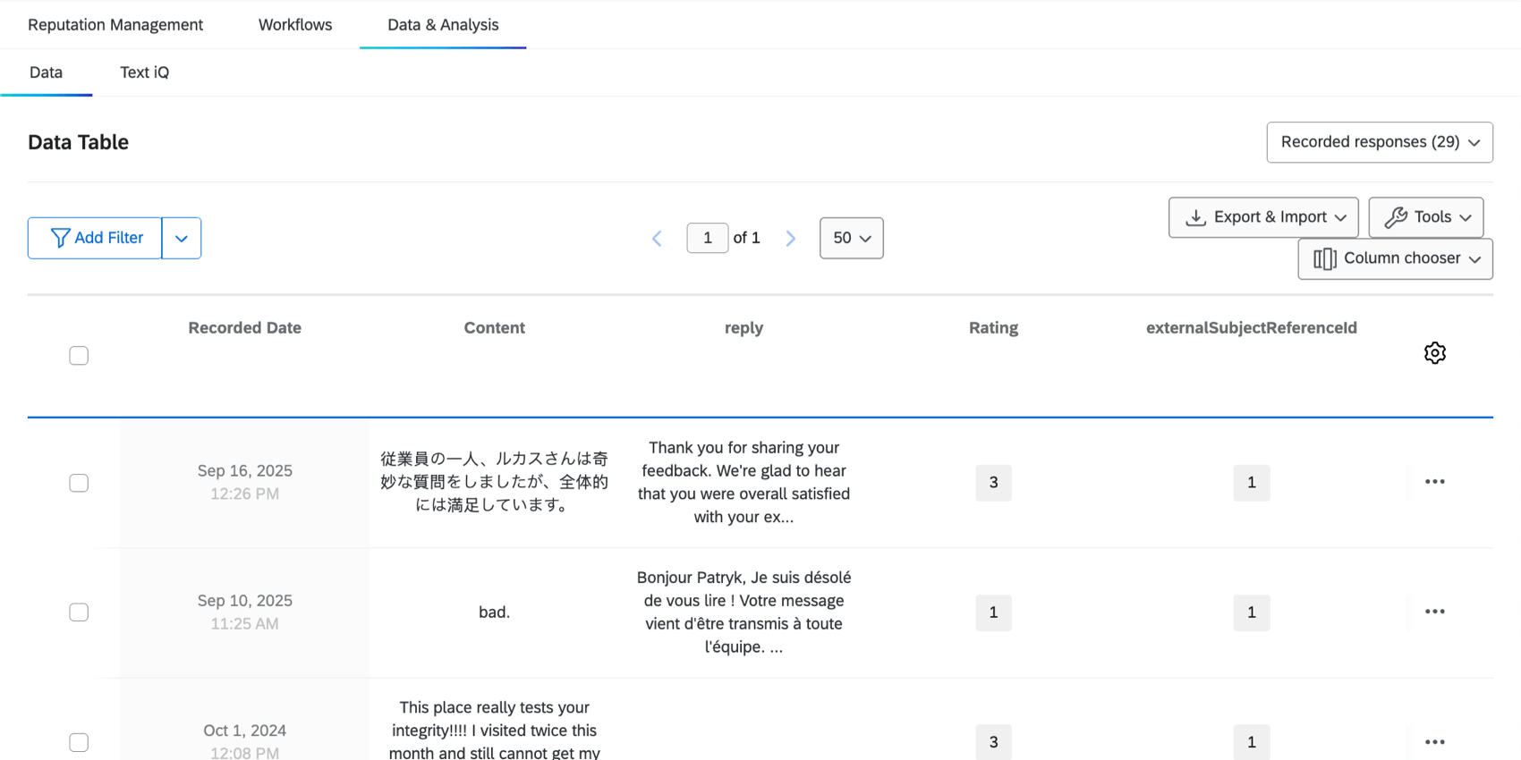Expand the Add Filter options arrow
The image size is (1521, 760).
[182, 238]
